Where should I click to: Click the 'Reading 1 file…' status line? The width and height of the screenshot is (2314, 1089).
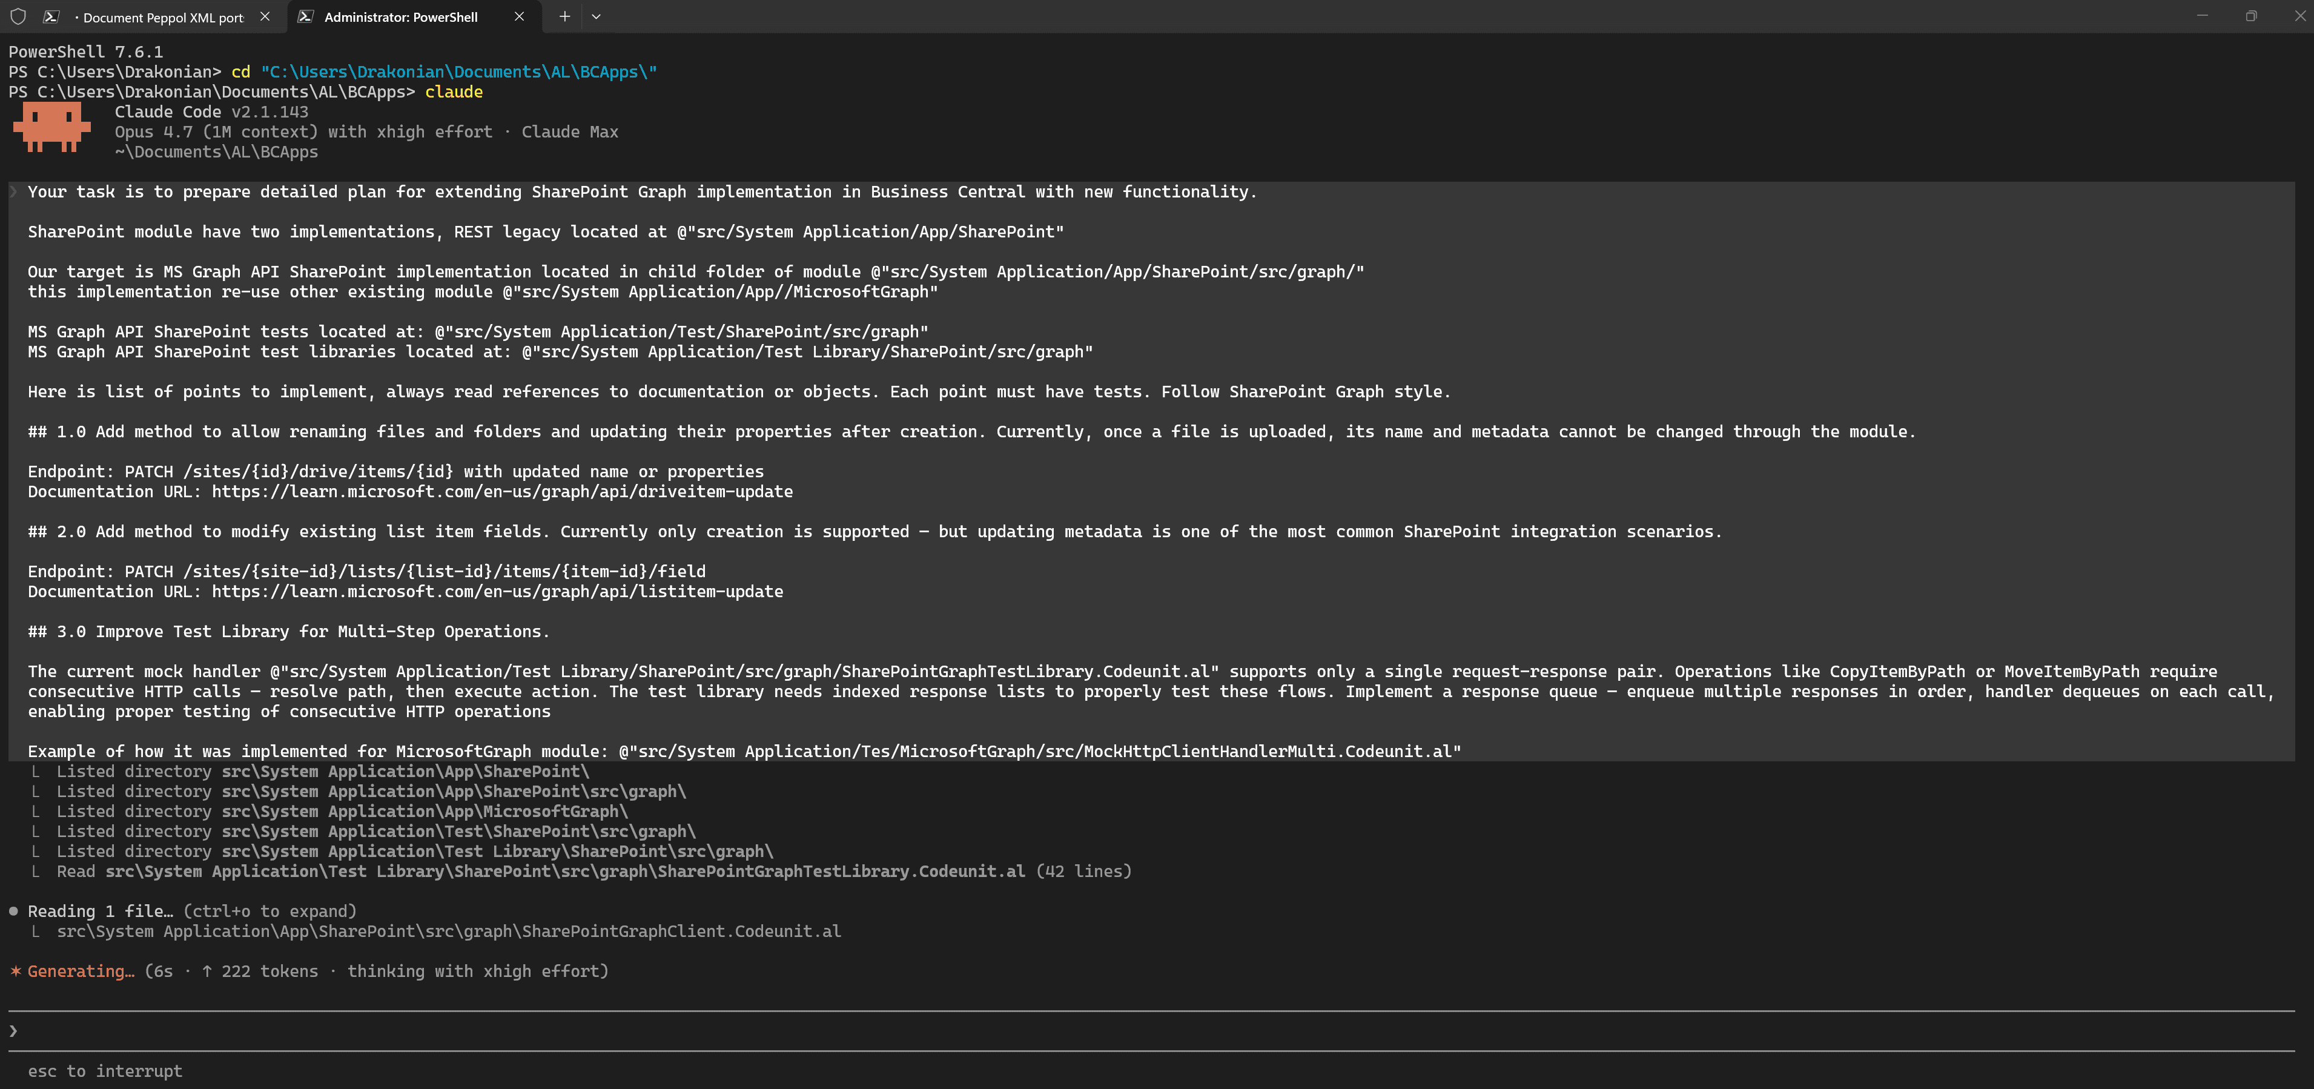coord(183,911)
